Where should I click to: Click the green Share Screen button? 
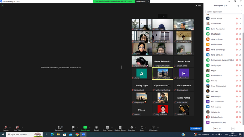pos(85,128)
